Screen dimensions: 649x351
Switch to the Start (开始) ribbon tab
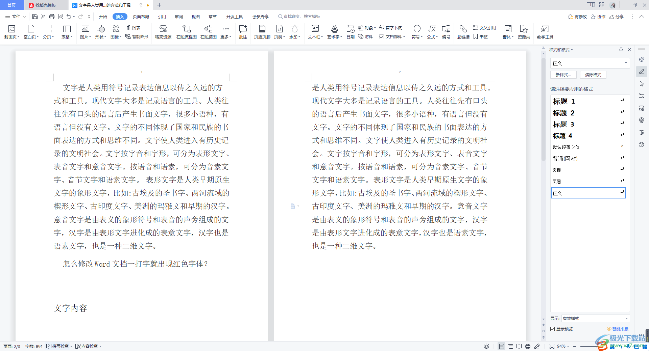tap(103, 17)
